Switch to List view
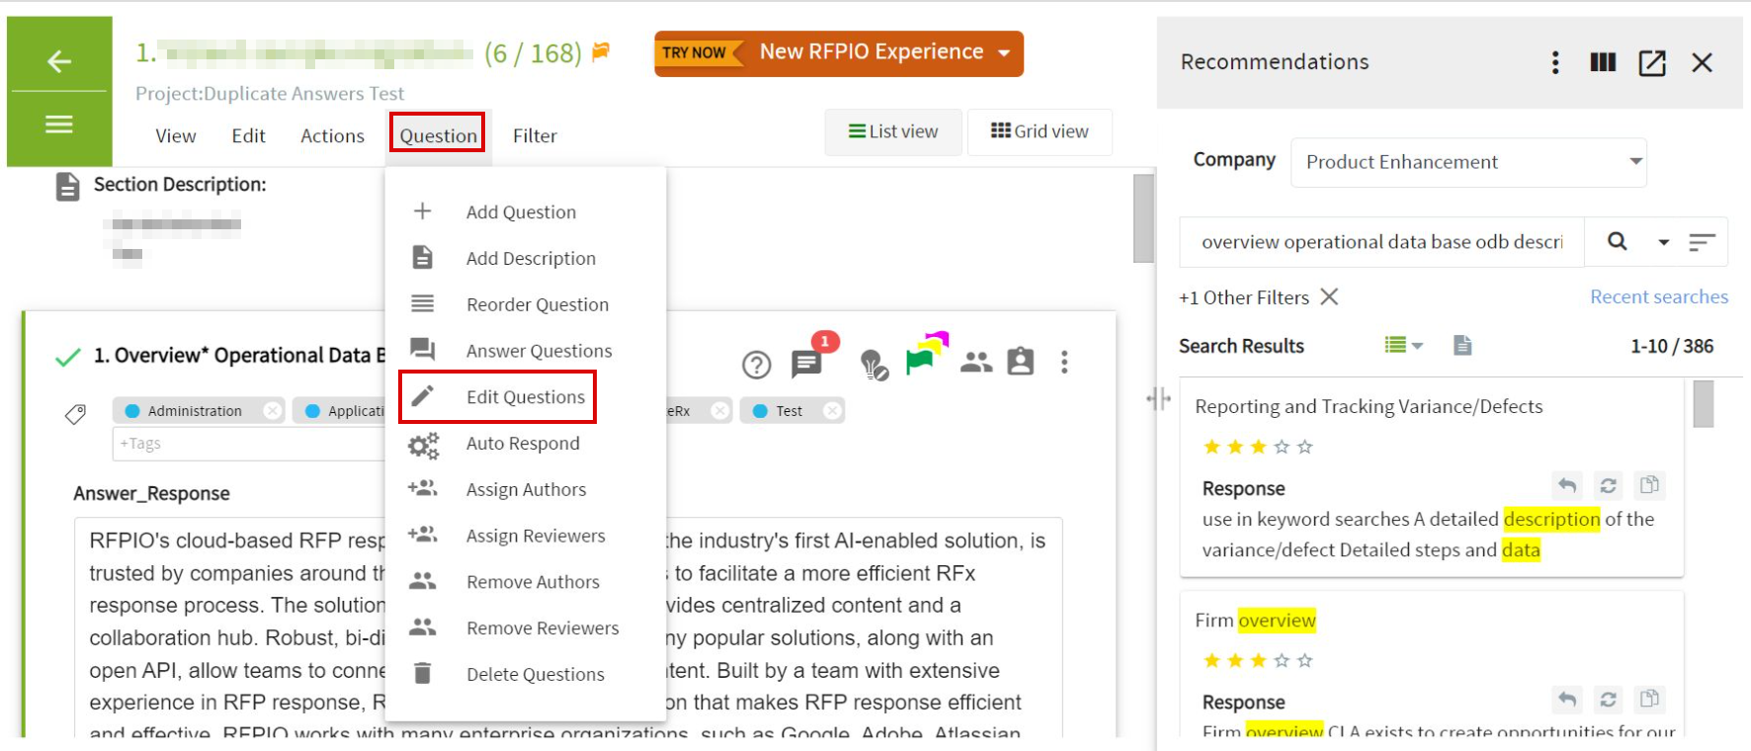The width and height of the screenshot is (1751, 751). point(893,131)
